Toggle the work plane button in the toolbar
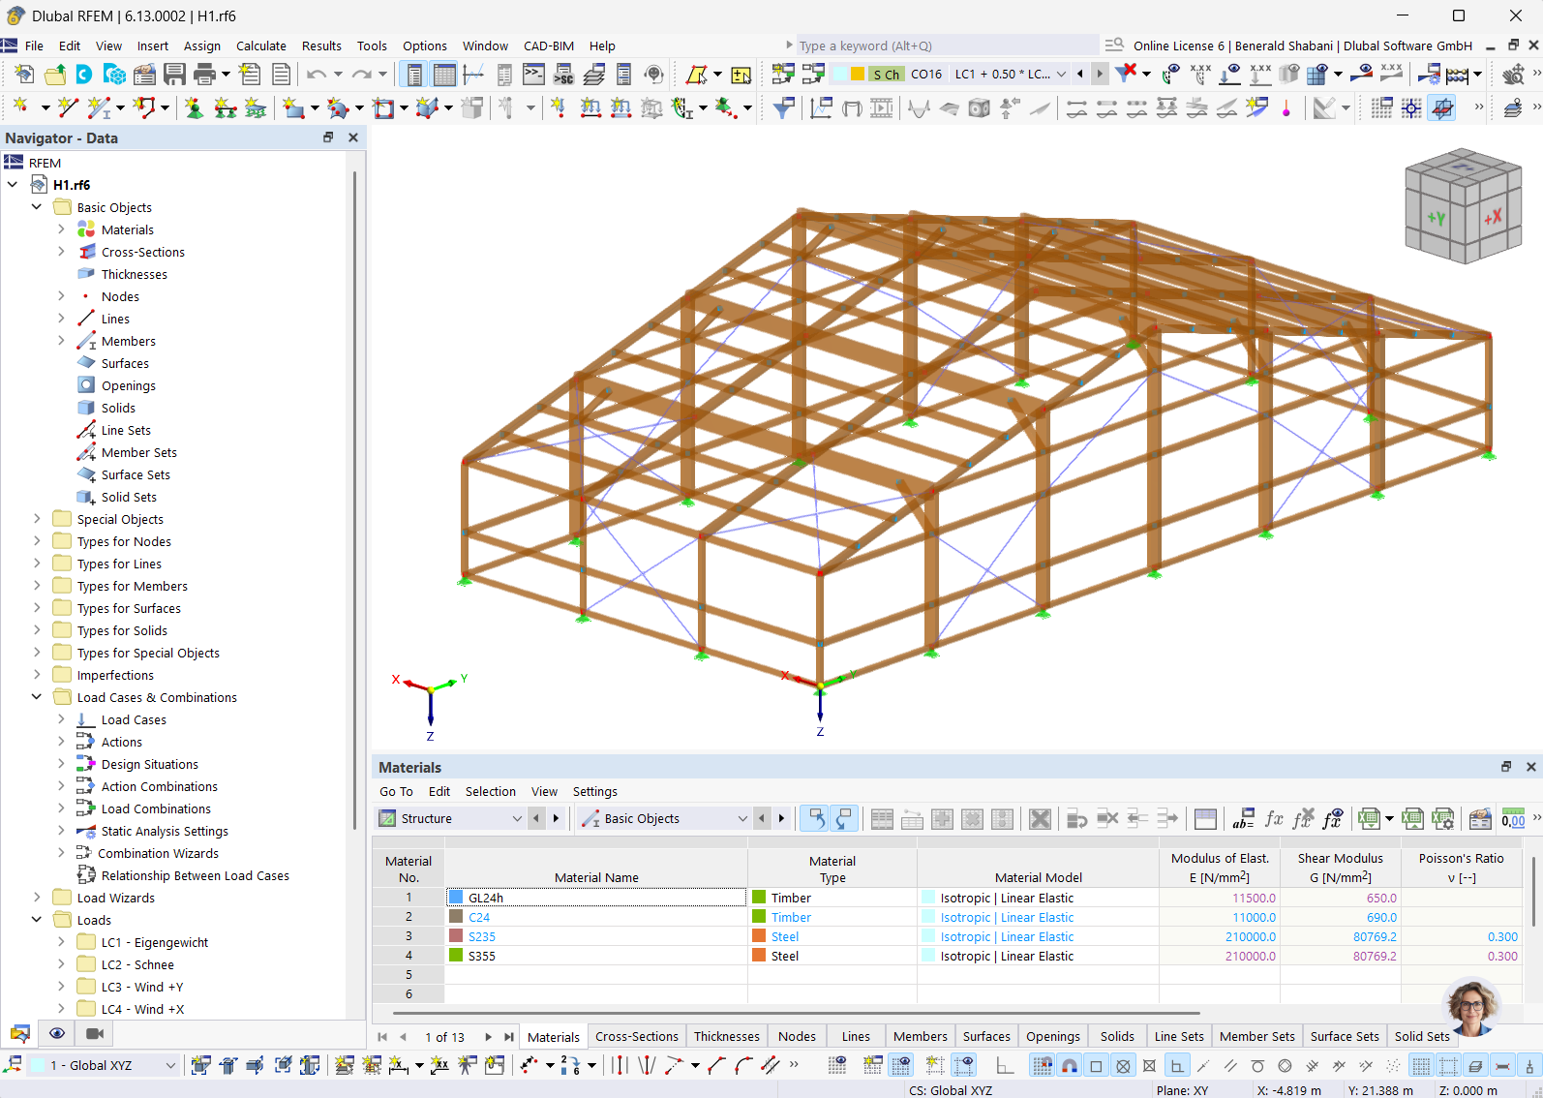The height and width of the screenshot is (1098, 1543). 1442,107
